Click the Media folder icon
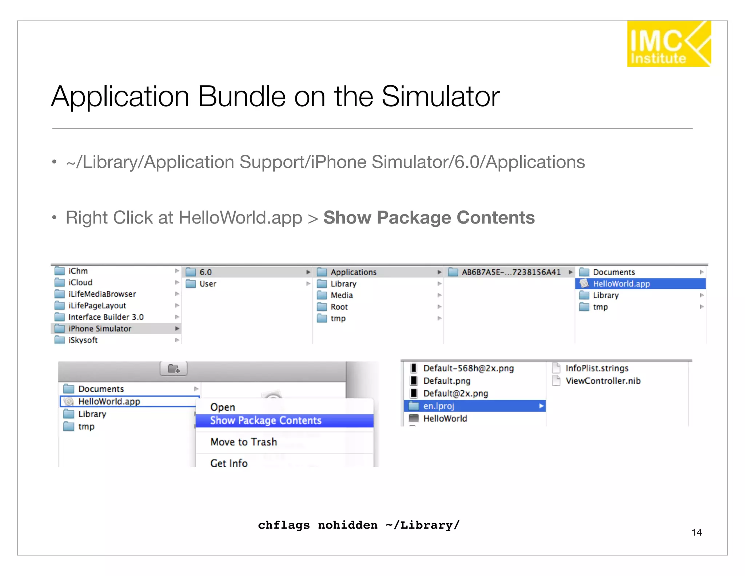Viewport: 745px width, 576px height. [322, 295]
